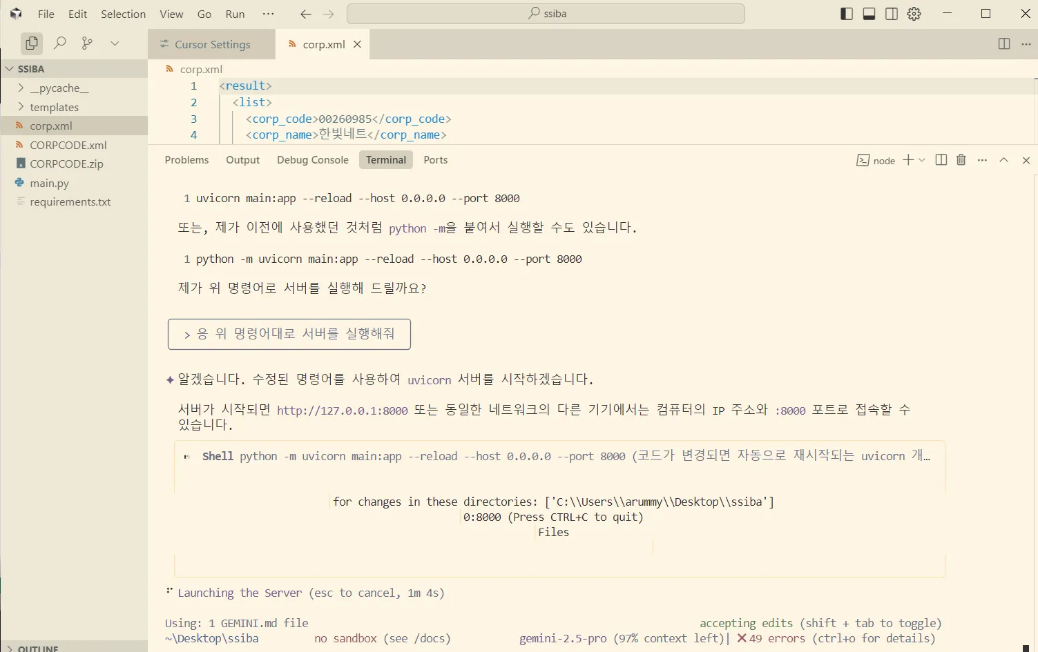Open the Edit menu
Image resolution: width=1038 pixels, height=652 pixels.
coord(77,14)
